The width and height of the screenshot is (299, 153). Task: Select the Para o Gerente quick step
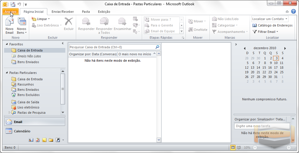(162, 25)
